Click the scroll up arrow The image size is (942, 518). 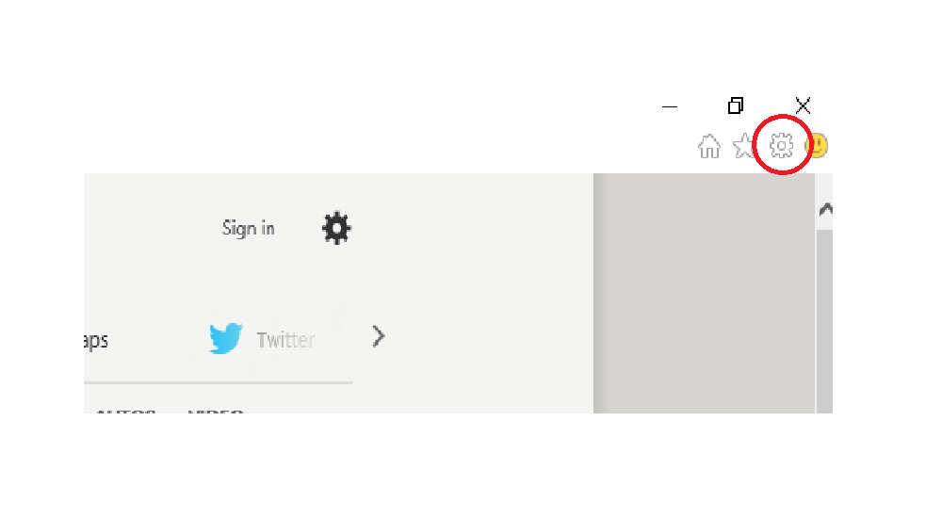point(826,209)
